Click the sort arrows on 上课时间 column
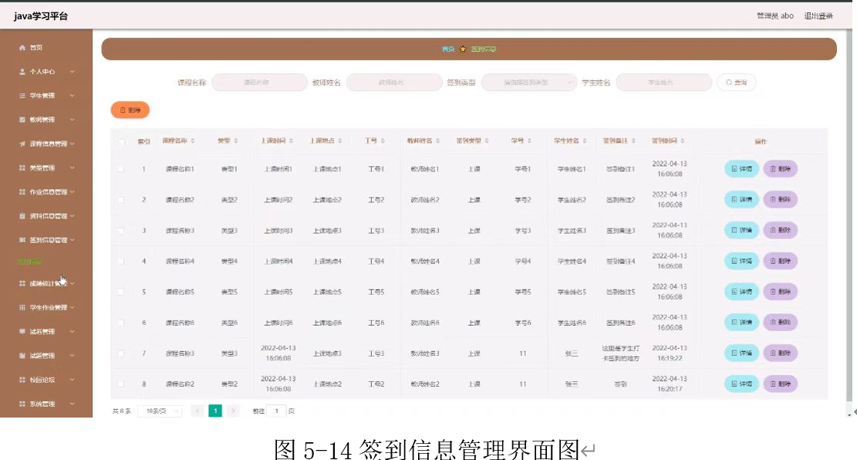Screen dimensions: 857x460 pyautogui.click(x=291, y=141)
